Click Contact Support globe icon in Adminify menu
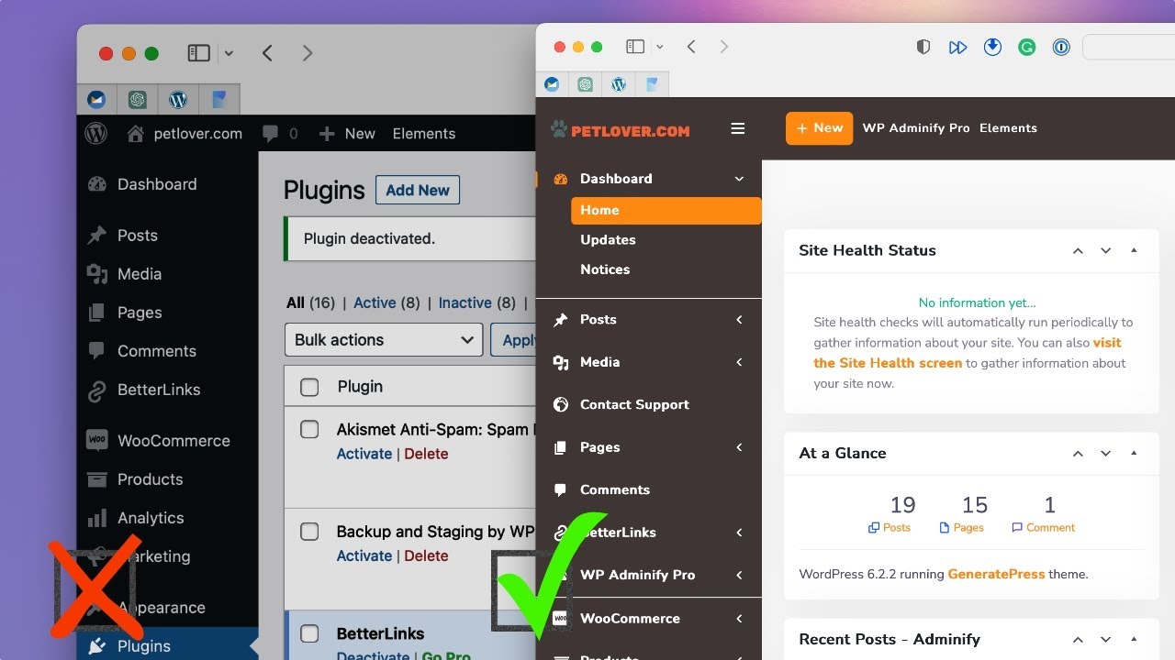The width and height of the screenshot is (1175, 660). tap(561, 404)
